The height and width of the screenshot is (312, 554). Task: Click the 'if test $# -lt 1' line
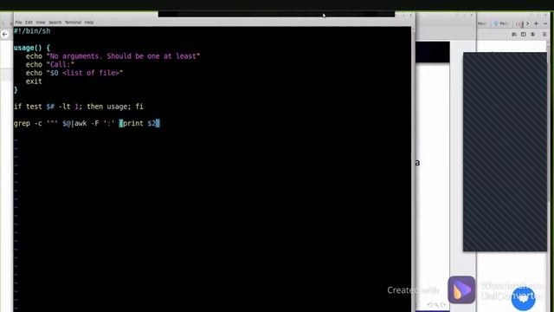pyautogui.click(x=79, y=107)
